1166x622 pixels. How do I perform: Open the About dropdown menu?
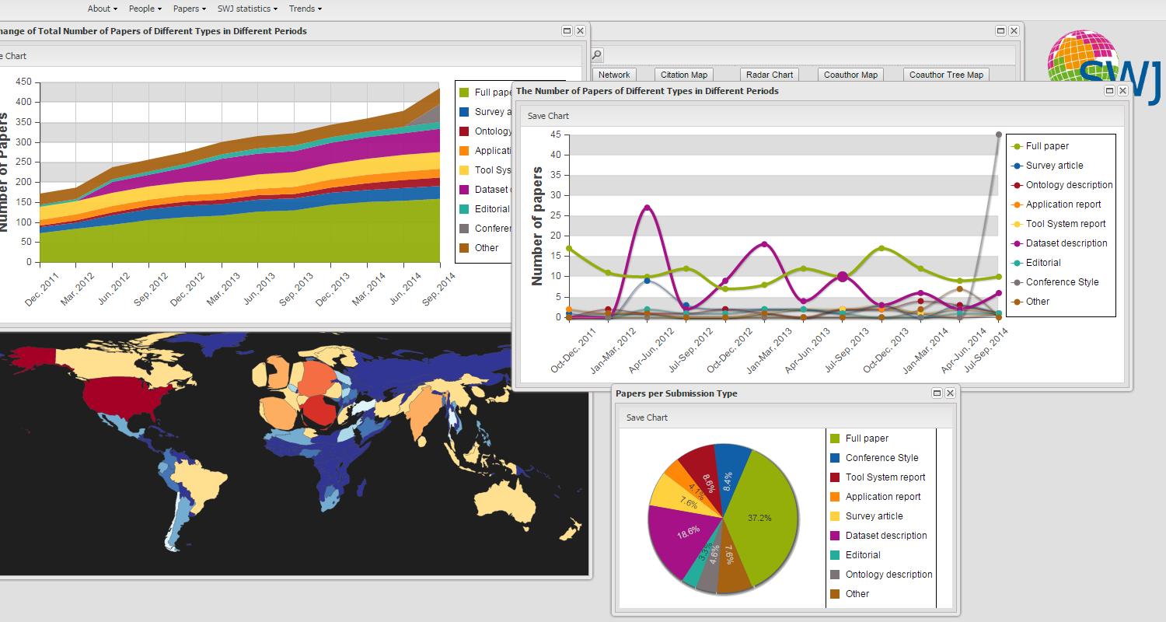[102, 9]
